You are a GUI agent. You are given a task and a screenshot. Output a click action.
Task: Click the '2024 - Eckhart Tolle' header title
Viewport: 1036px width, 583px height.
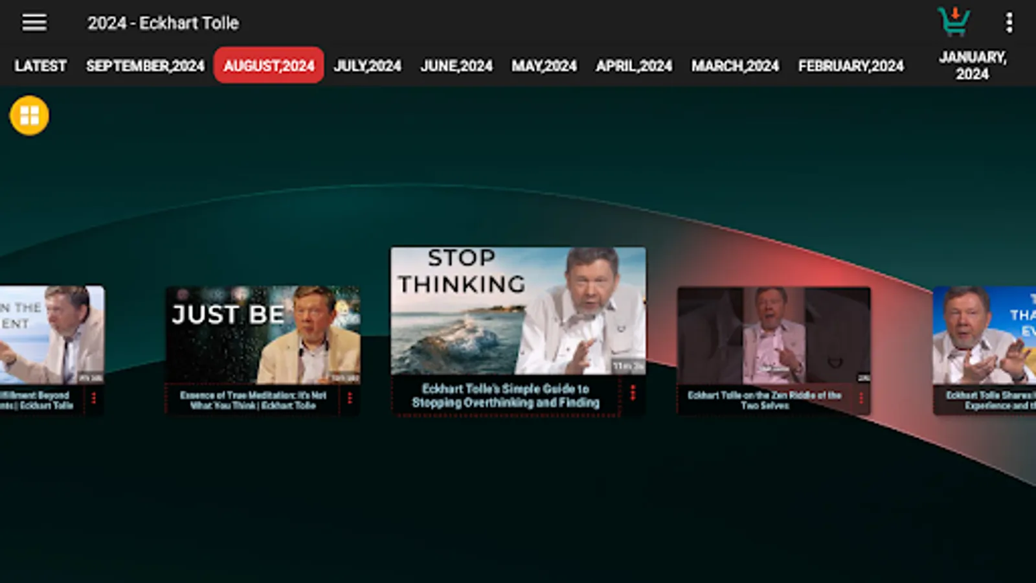tap(163, 23)
